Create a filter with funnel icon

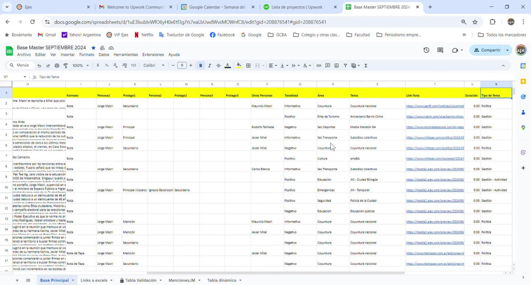coord(346,66)
